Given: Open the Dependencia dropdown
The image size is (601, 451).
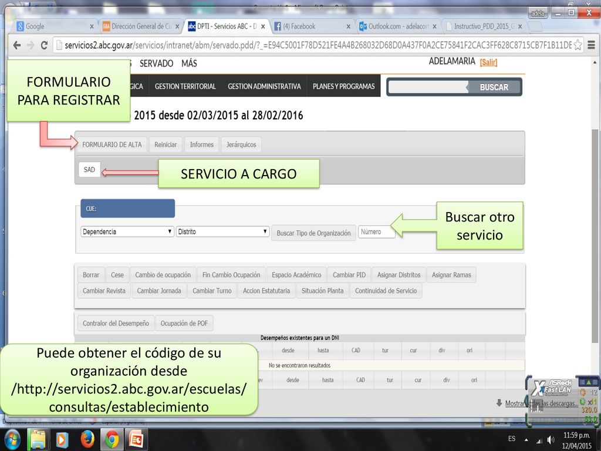Looking at the screenshot, I should (x=127, y=231).
